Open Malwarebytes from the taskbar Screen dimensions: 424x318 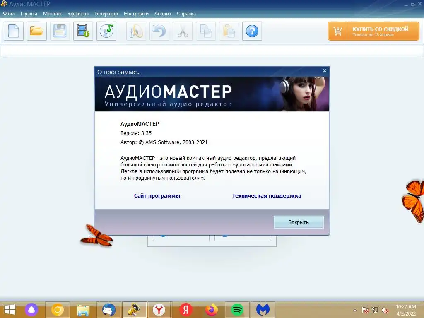263,310
